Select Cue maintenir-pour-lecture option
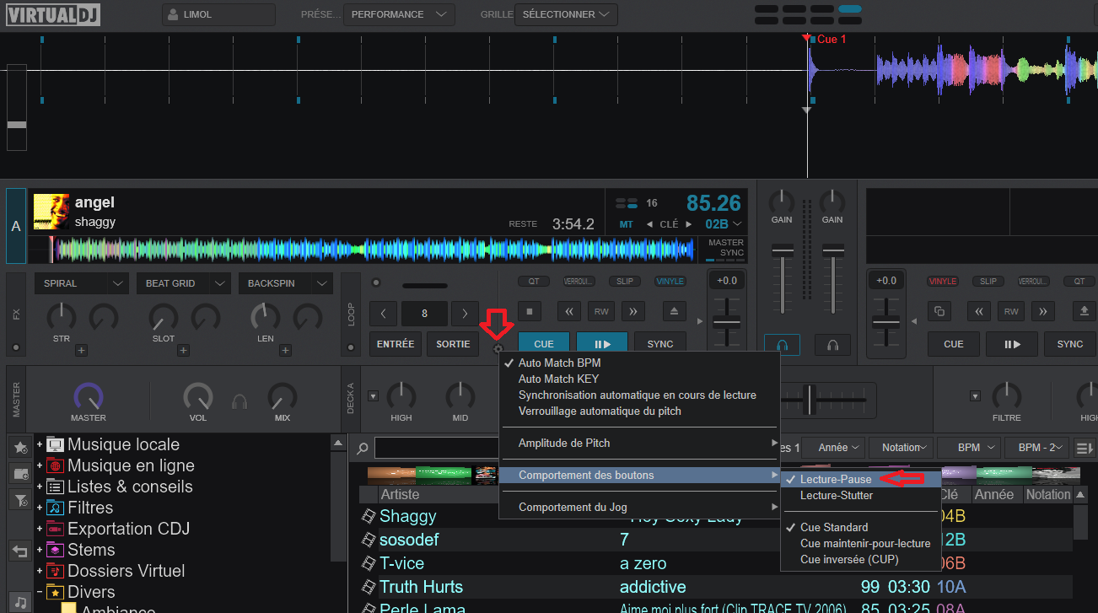Image resolution: width=1098 pixels, height=613 pixels. (x=860, y=544)
